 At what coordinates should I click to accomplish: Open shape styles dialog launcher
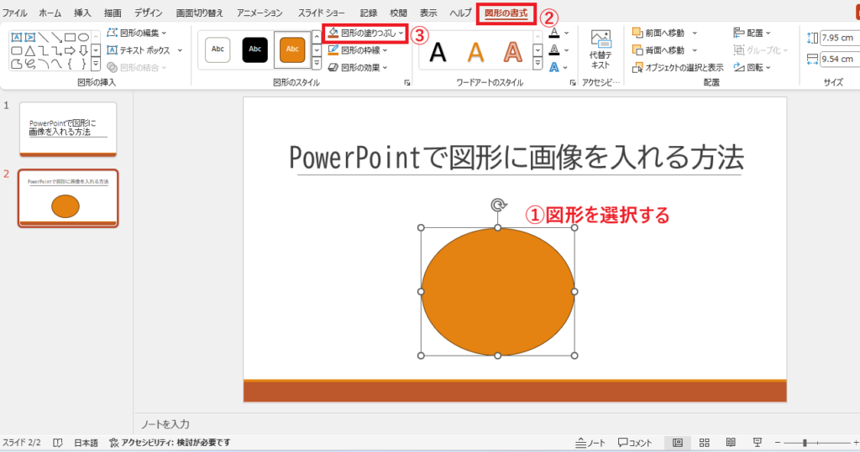click(x=407, y=83)
